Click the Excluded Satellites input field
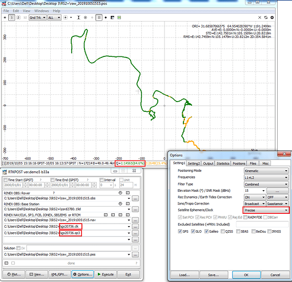 coord(262,224)
